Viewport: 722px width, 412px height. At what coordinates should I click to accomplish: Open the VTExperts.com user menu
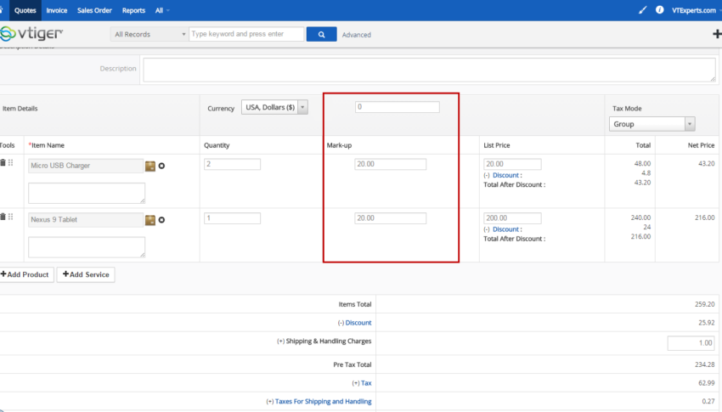[696, 10]
